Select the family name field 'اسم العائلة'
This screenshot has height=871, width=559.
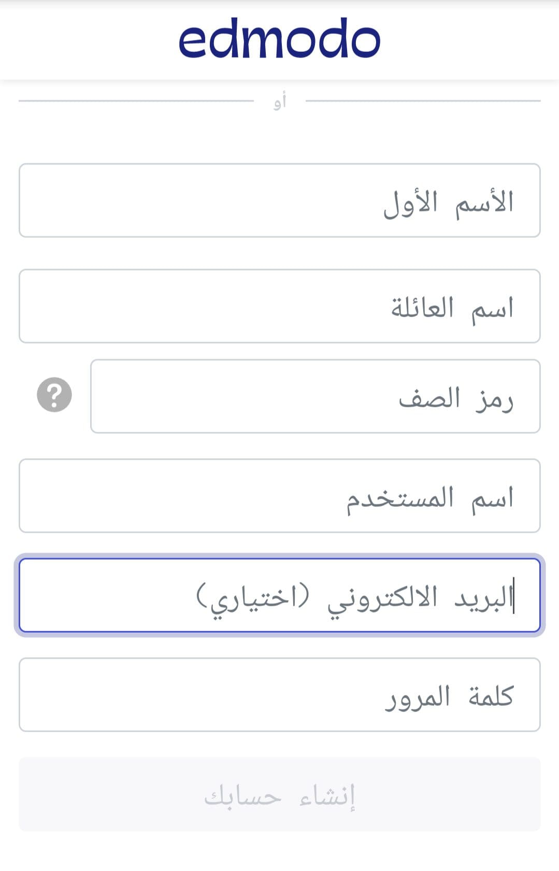(x=280, y=306)
